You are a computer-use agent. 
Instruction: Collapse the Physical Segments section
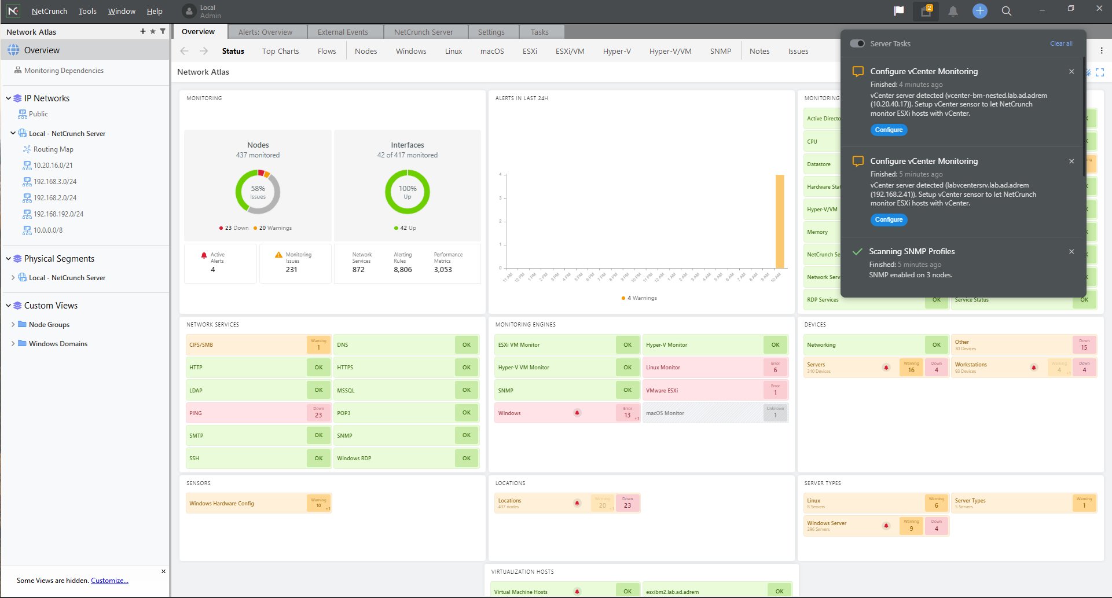pyautogui.click(x=8, y=258)
